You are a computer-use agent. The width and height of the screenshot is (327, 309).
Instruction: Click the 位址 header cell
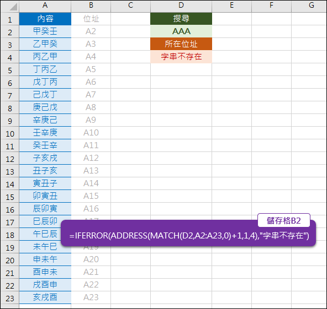[x=91, y=19]
